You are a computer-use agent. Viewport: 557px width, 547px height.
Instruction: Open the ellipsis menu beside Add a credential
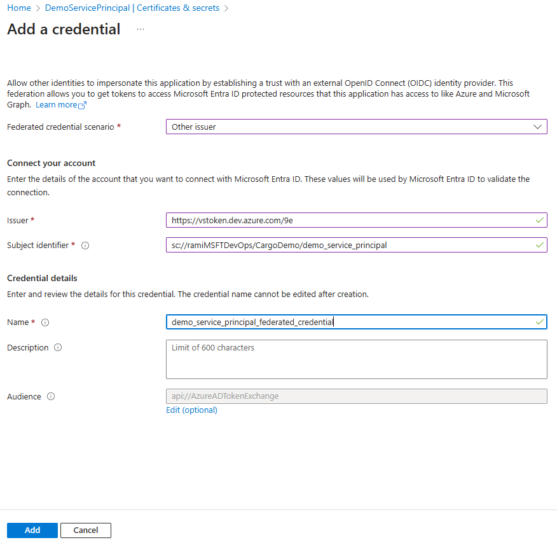pyautogui.click(x=140, y=29)
